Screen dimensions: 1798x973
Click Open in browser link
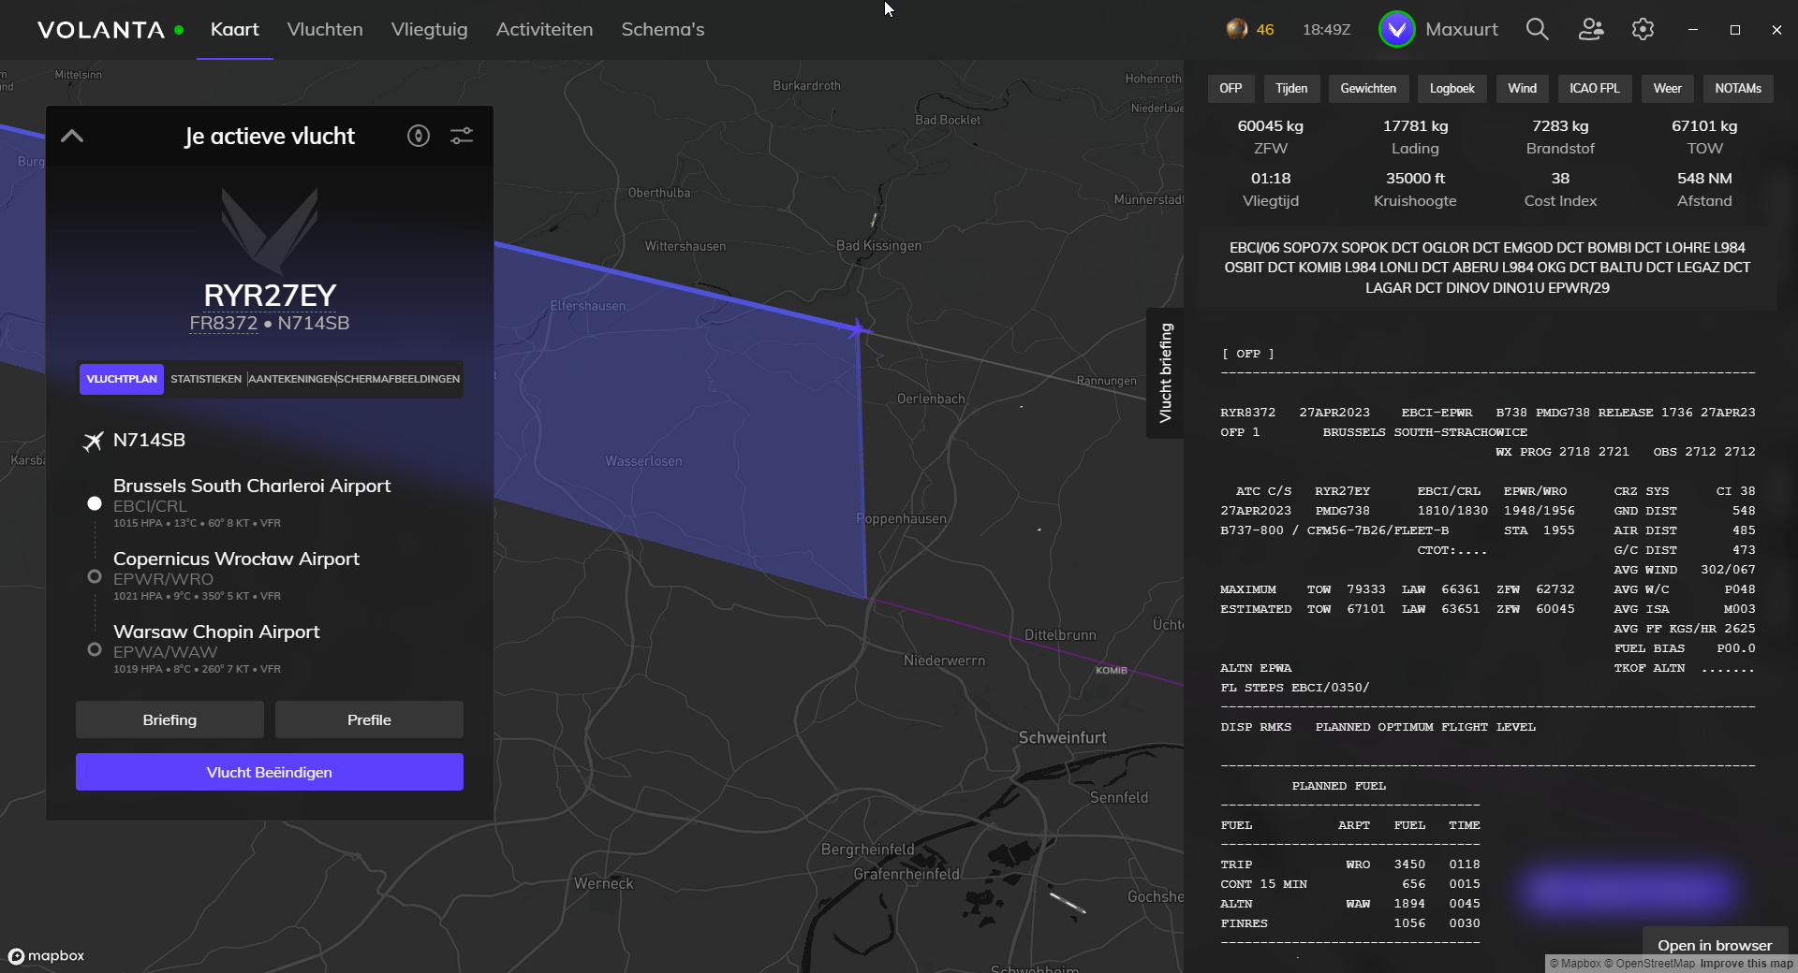tap(1714, 945)
